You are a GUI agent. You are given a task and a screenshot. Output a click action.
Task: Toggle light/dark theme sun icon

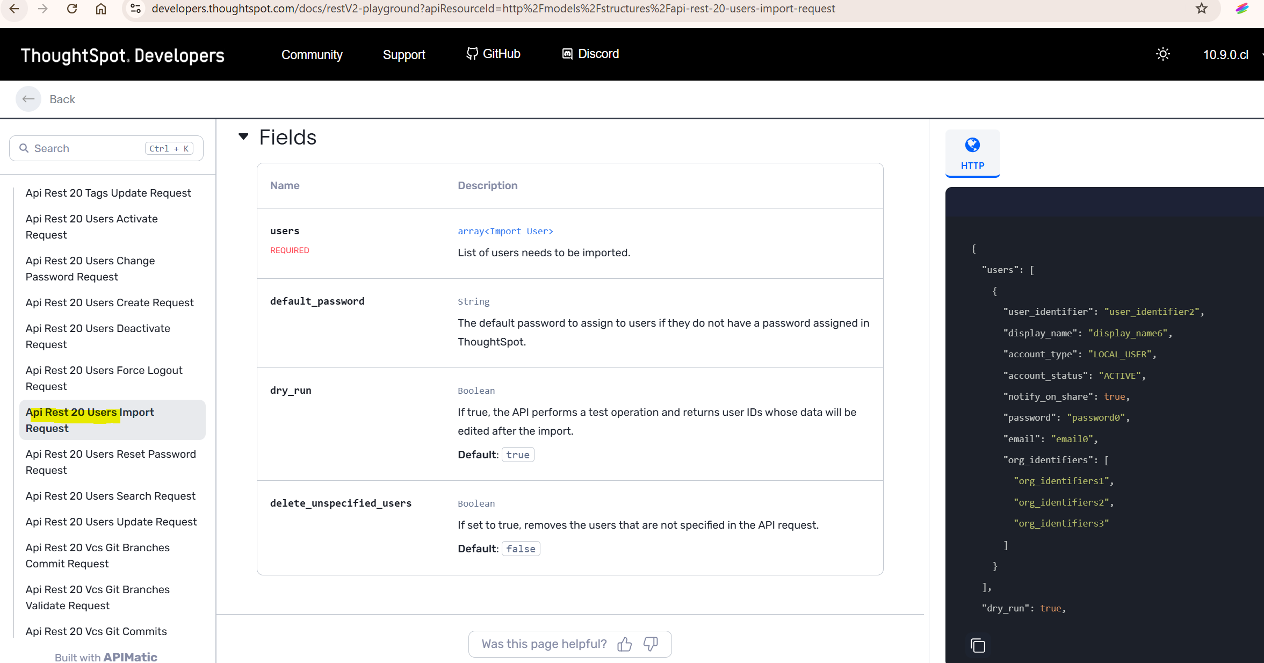click(1163, 54)
